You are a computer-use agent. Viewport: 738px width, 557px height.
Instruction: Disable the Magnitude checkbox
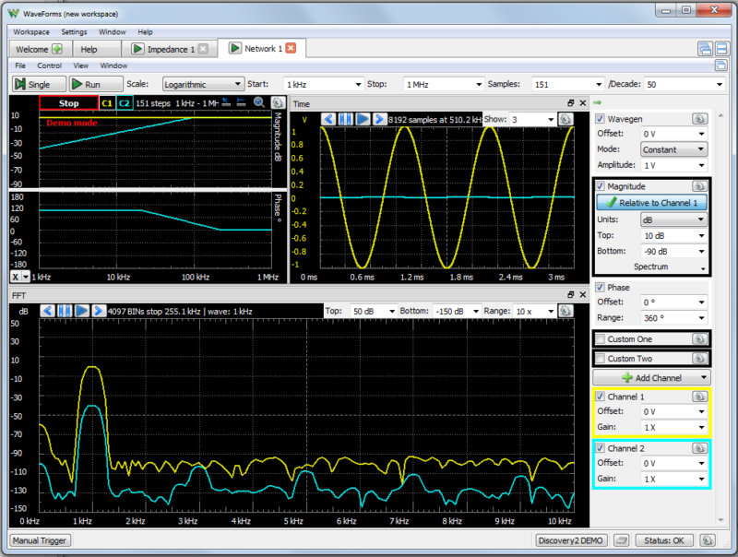601,185
